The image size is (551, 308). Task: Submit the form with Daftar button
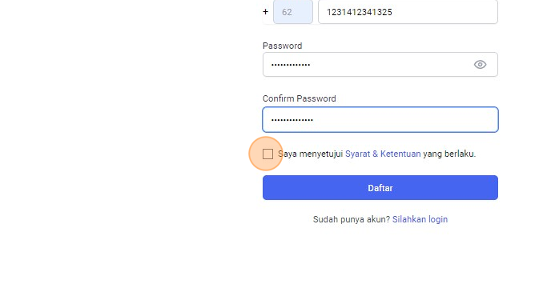click(x=380, y=188)
